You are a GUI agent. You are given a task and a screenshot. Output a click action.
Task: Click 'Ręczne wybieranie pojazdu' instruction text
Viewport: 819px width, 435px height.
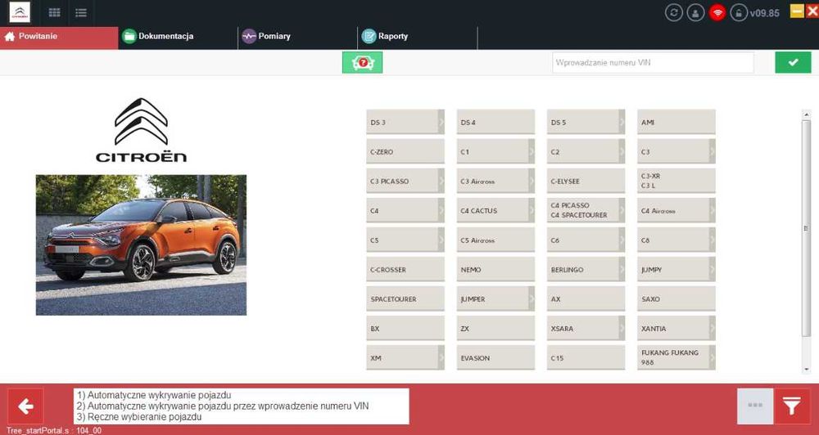pos(138,417)
